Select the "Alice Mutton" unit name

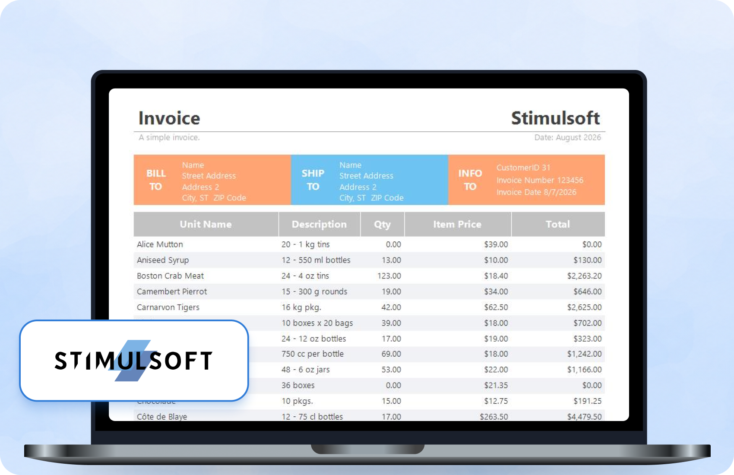click(x=160, y=244)
